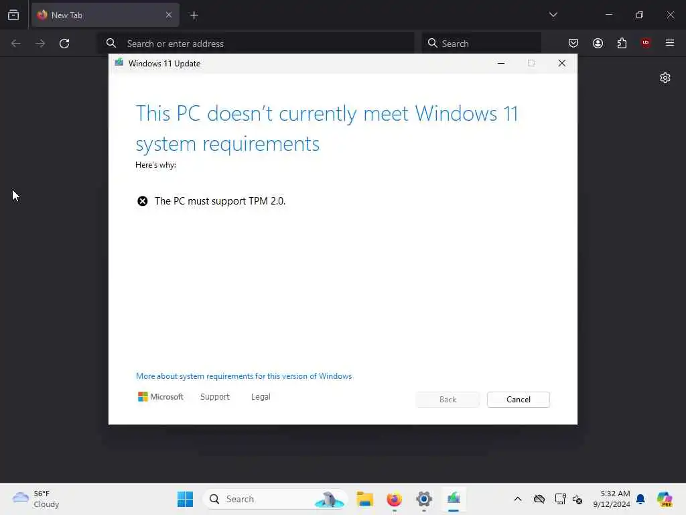
Task: Minimize the Firefox window
Action: pyautogui.click(x=608, y=15)
